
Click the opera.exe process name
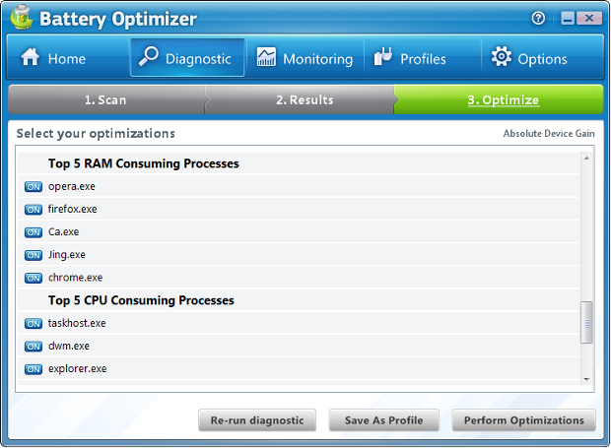(x=72, y=186)
